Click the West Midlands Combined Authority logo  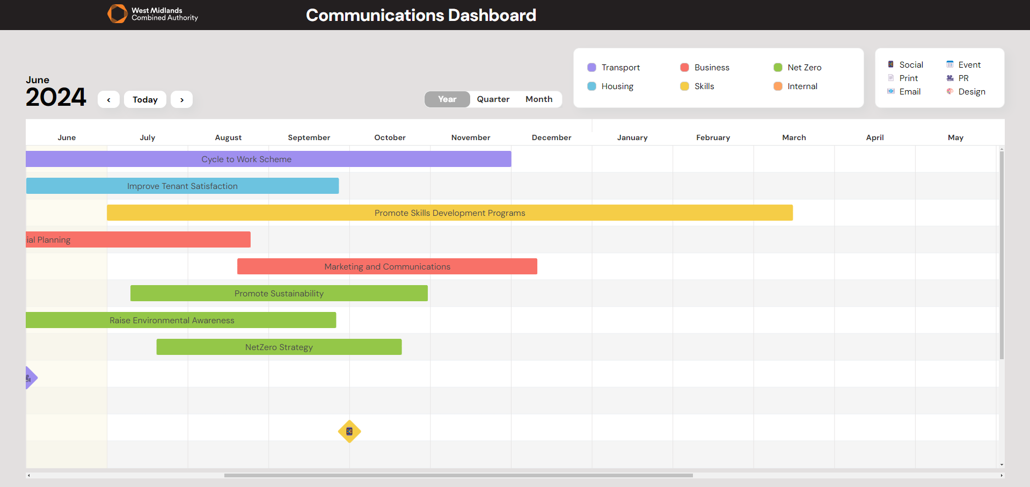[153, 14]
